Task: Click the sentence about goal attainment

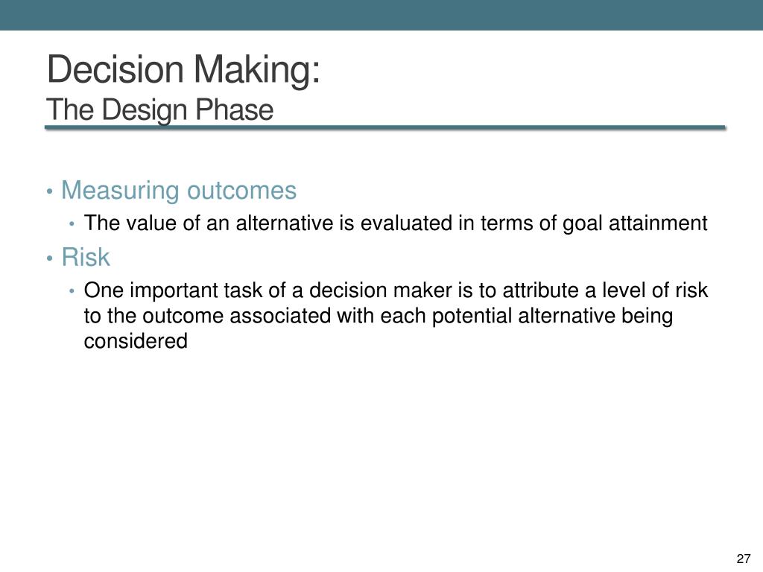Action: [x=396, y=223]
